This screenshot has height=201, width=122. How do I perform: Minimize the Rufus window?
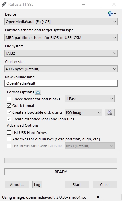click(84, 4)
